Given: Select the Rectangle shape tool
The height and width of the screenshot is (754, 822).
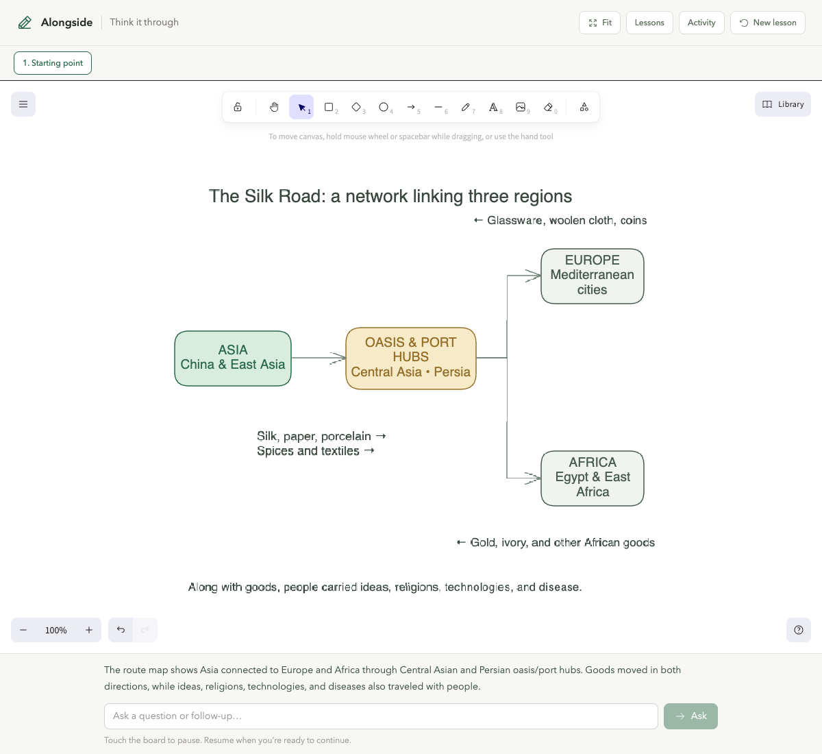Looking at the screenshot, I should coord(329,107).
